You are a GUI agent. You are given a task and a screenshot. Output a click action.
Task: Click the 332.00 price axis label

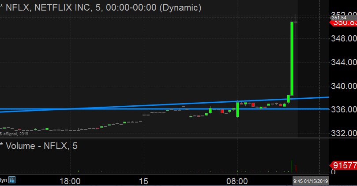[344, 133]
